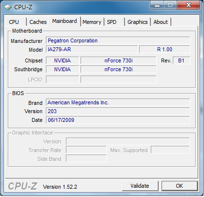Open the Graphics tab
204x197 pixels.
tap(138, 22)
